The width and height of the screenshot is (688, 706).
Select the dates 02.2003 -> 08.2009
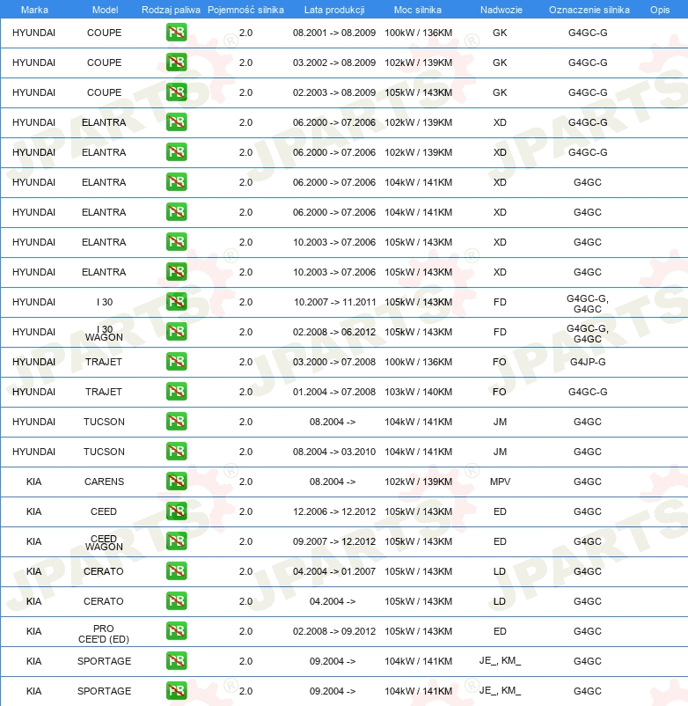point(334,92)
